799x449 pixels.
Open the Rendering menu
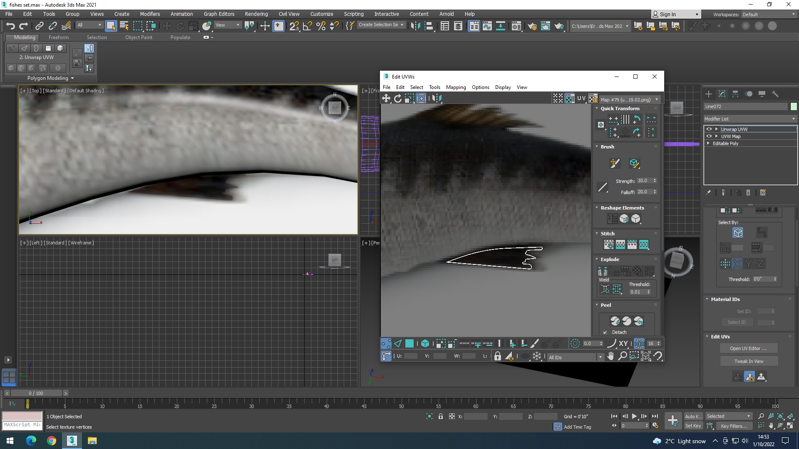[x=256, y=14]
